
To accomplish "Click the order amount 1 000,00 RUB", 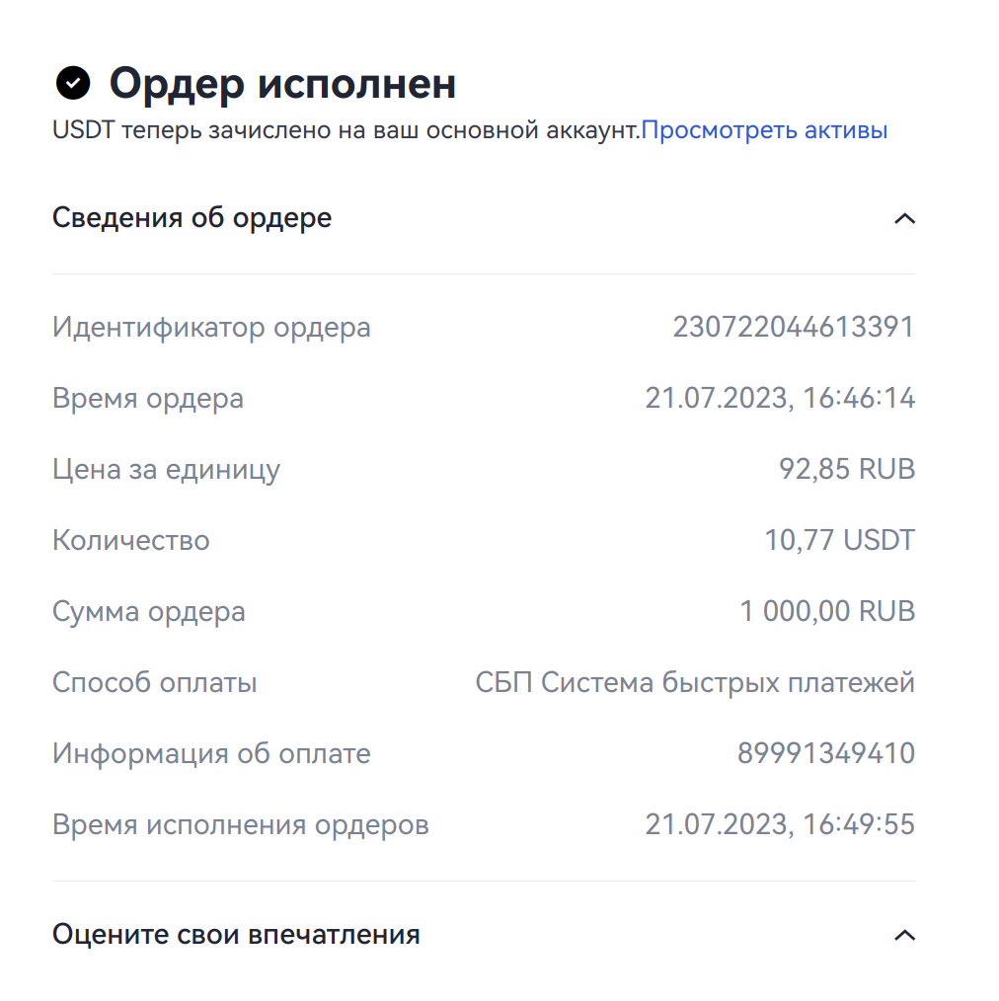I will pos(827,612).
